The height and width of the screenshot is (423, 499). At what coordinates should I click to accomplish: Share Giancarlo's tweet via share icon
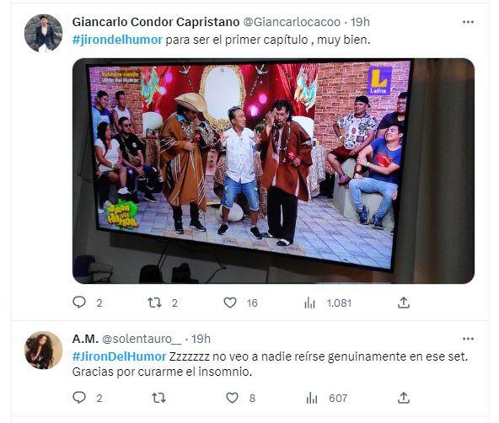point(404,303)
